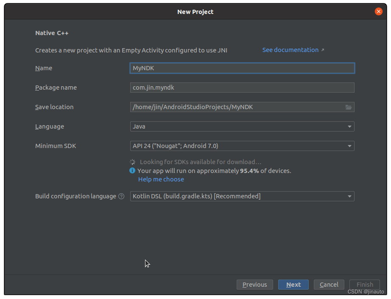Screen dimensions: 391x299
Task: Click the blue info icon
Action: tap(132, 171)
